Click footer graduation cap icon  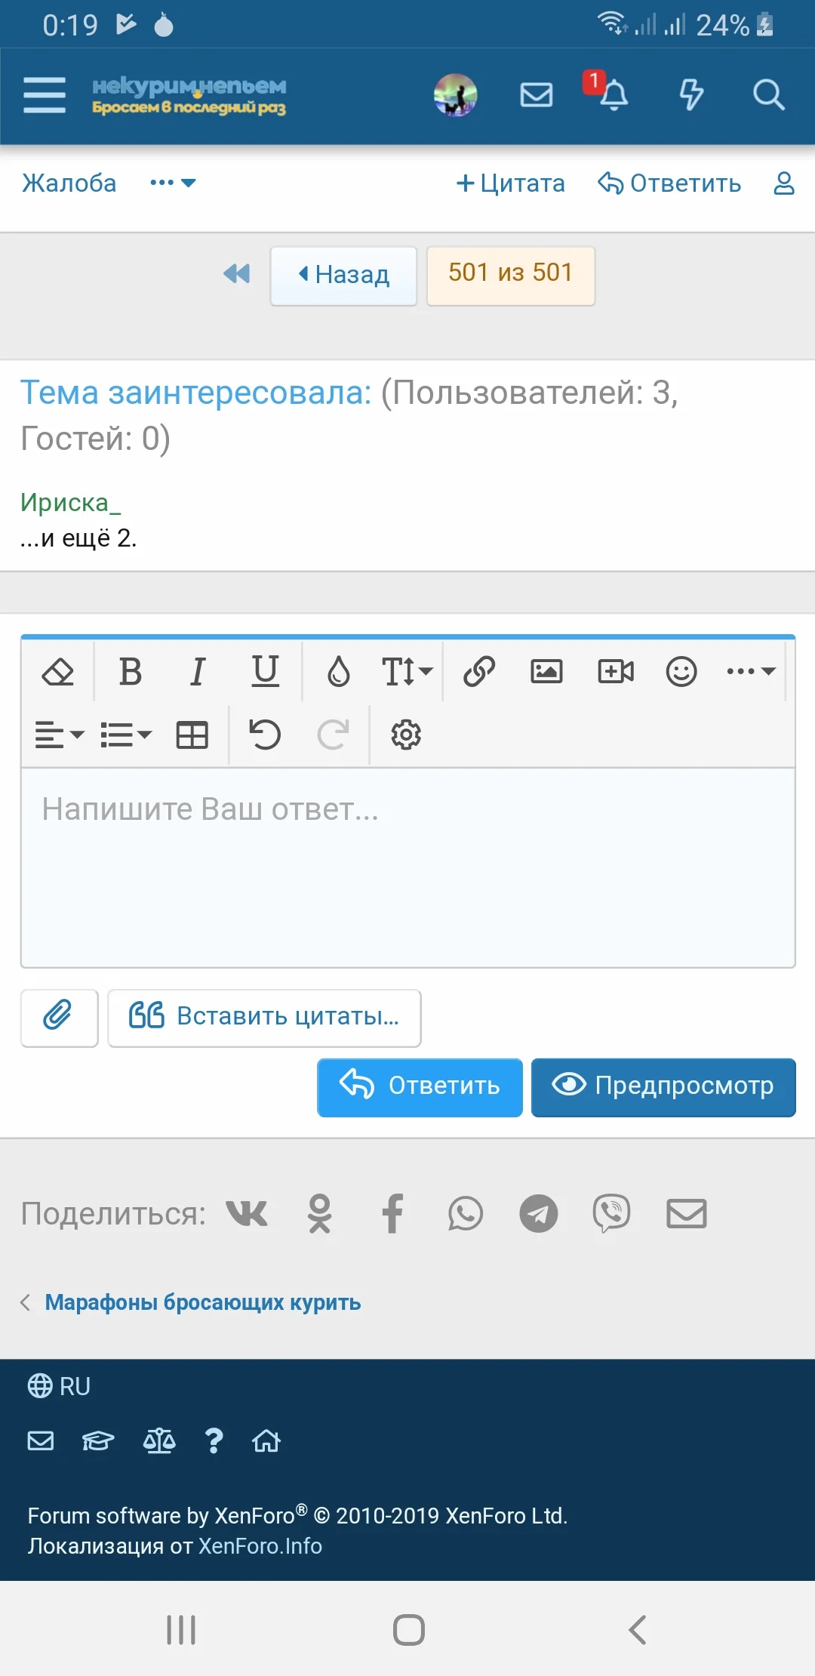[x=98, y=1441]
